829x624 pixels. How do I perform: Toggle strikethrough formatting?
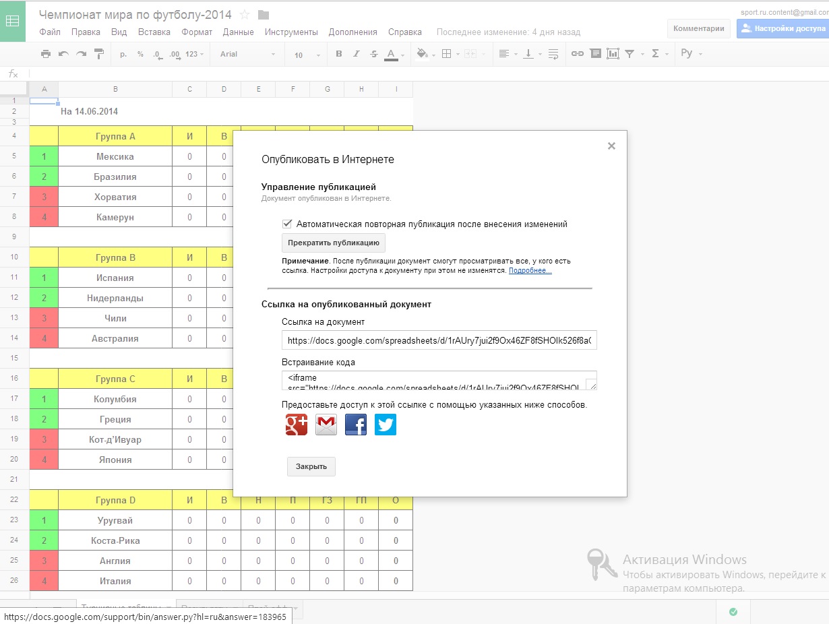coord(374,54)
